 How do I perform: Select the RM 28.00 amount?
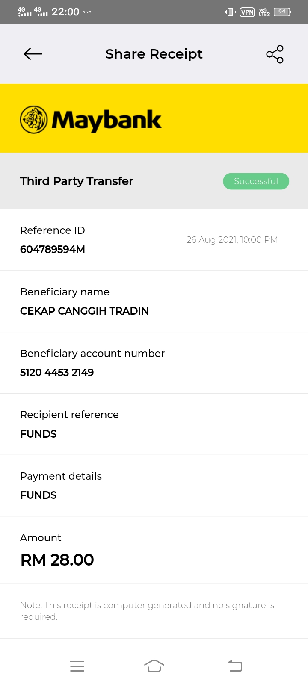[x=57, y=560]
